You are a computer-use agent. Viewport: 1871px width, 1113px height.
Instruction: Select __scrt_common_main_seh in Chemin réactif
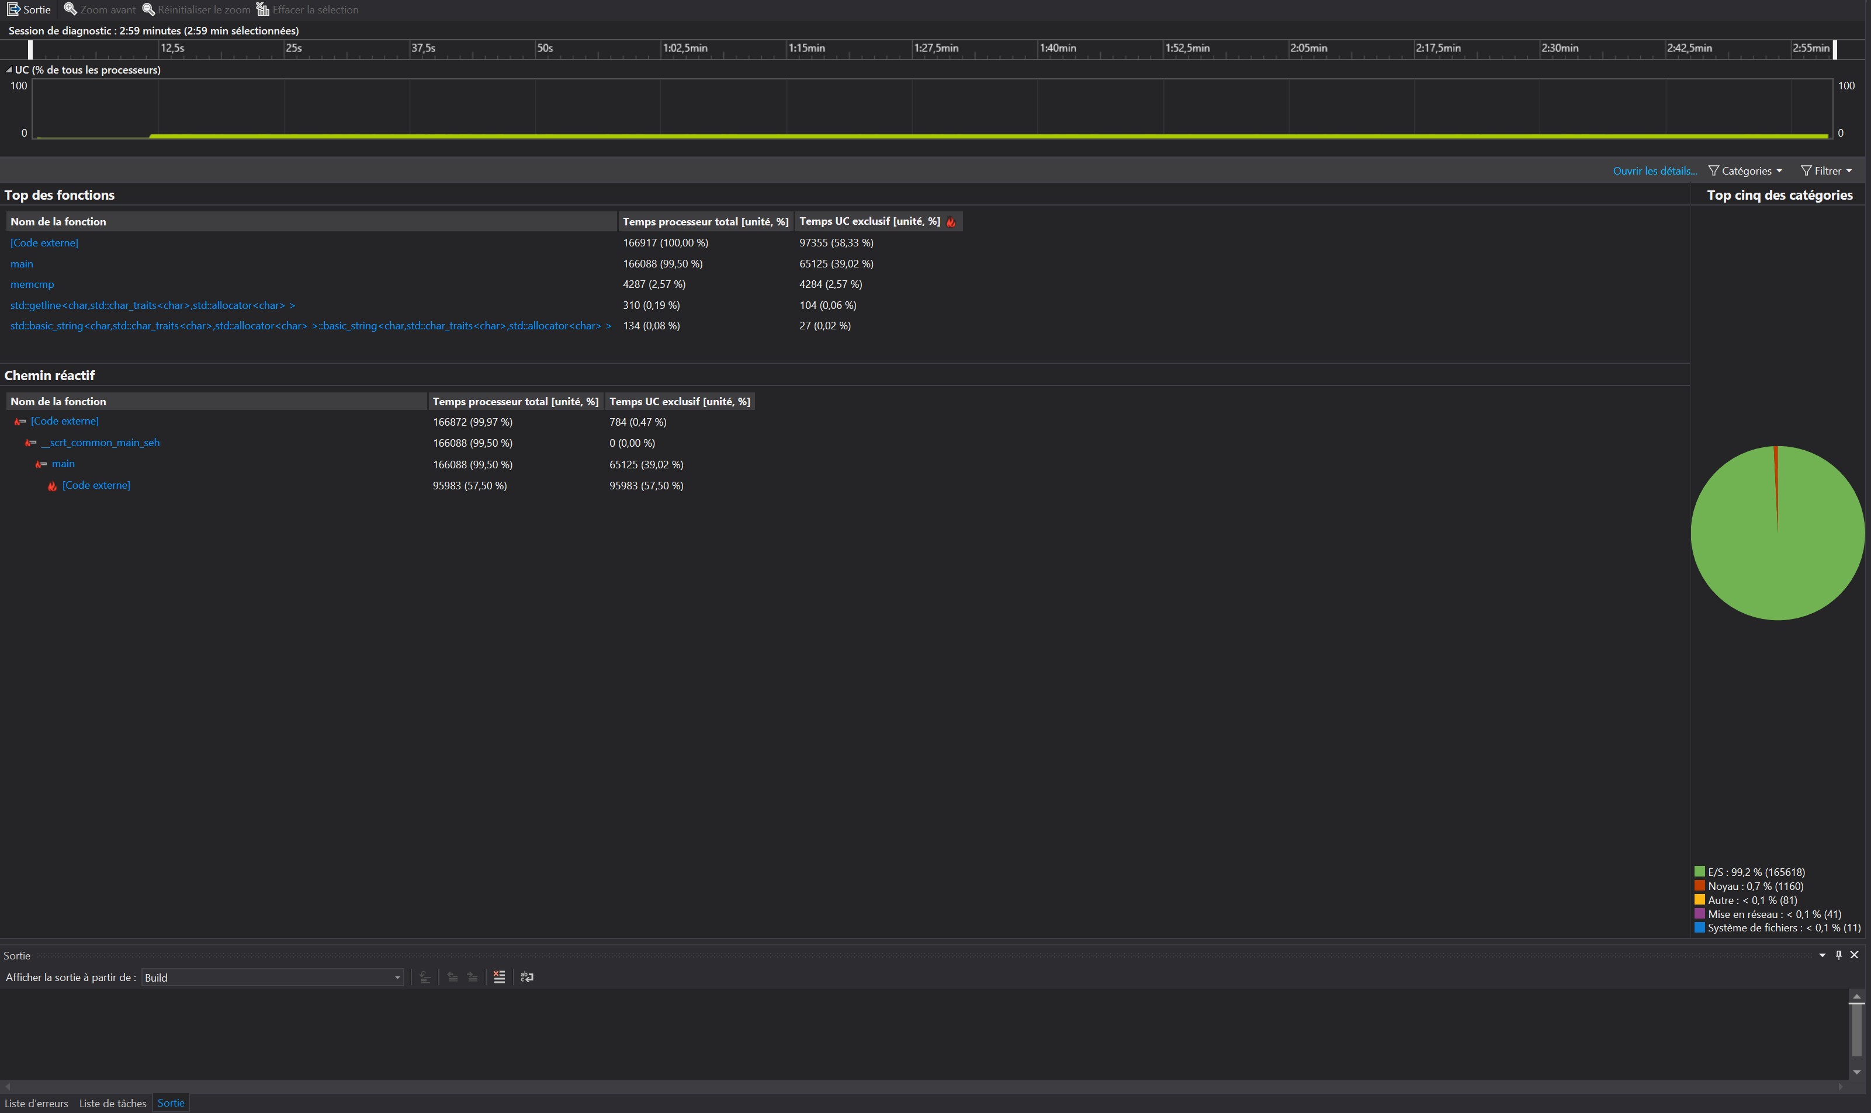101,443
